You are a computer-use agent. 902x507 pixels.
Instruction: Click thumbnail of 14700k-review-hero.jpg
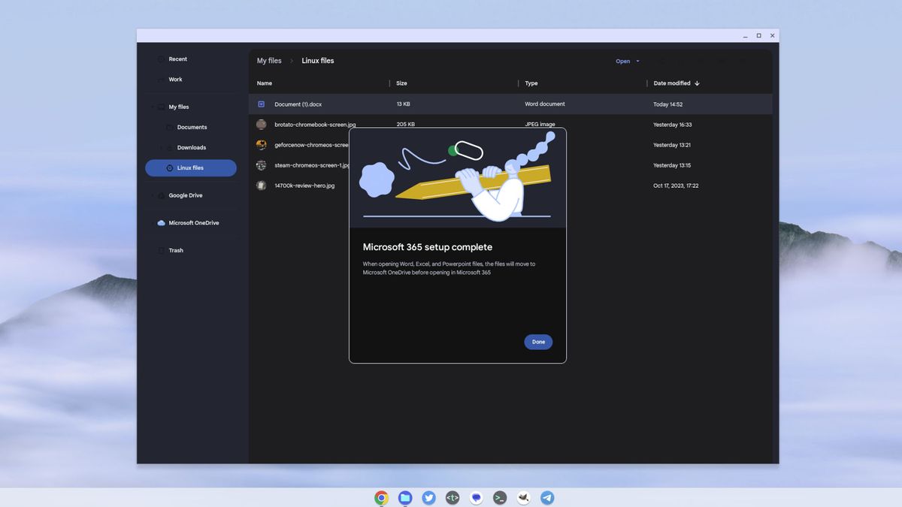click(x=261, y=186)
